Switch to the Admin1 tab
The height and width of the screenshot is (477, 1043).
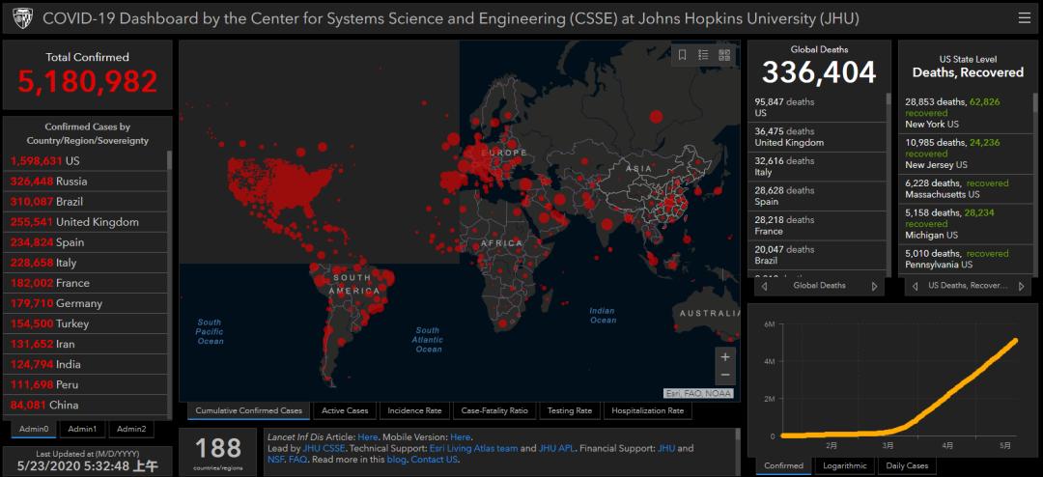point(82,429)
